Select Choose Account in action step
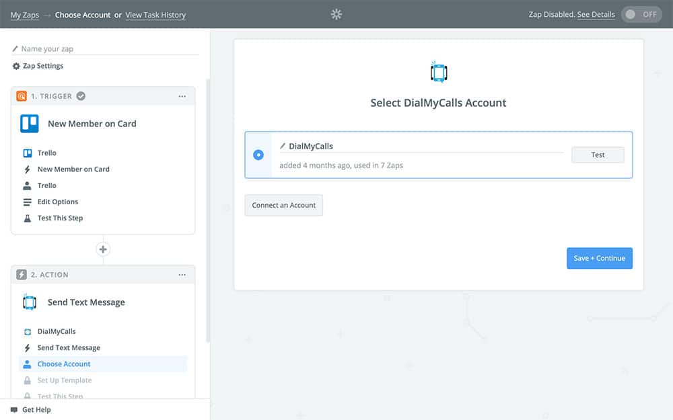The image size is (673, 420). (64, 364)
